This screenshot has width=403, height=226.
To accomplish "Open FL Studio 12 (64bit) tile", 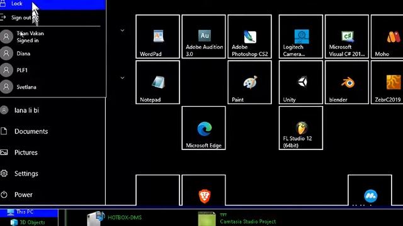I will click(301, 128).
